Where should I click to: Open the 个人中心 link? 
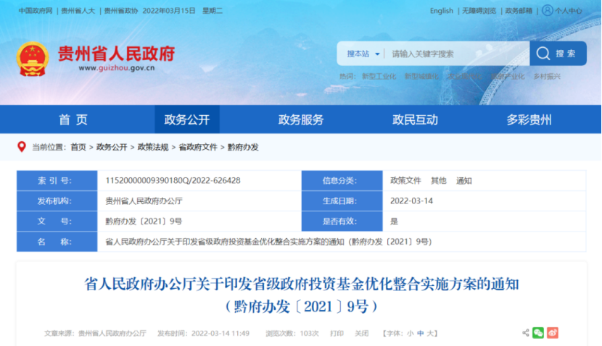(569, 11)
